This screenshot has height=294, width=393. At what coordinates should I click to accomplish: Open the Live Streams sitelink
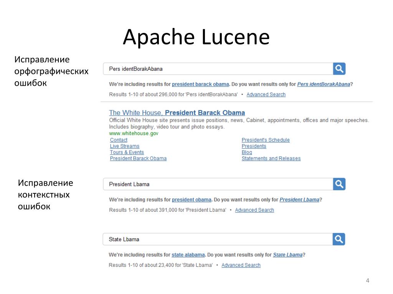[125, 146]
